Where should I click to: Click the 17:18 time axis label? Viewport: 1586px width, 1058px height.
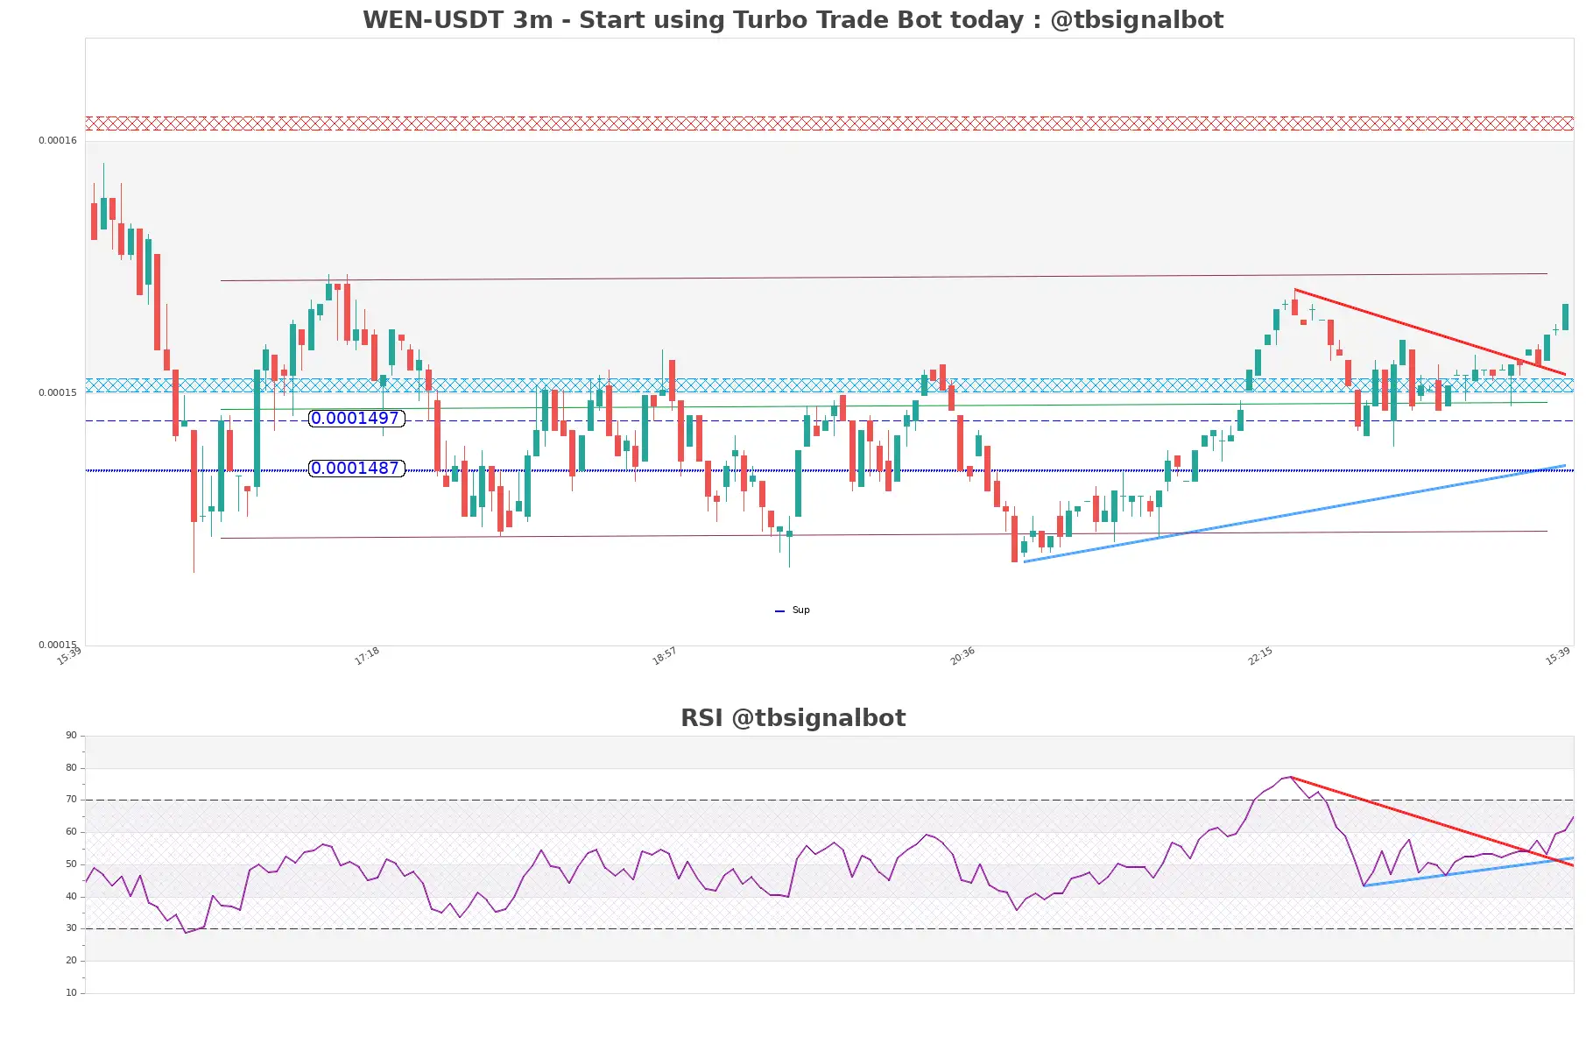(x=367, y=656)
